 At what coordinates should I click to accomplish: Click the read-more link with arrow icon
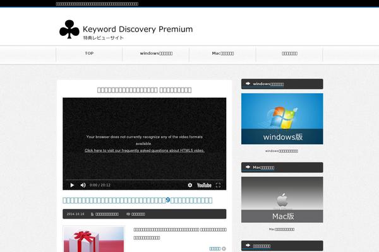[217, 249]
